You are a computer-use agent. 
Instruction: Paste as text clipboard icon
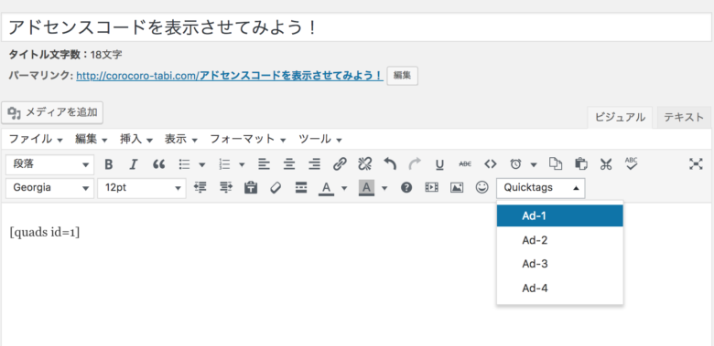point(251,187)
